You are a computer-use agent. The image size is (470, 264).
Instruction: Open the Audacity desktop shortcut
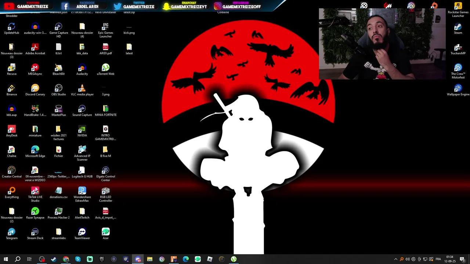(82, 70)
